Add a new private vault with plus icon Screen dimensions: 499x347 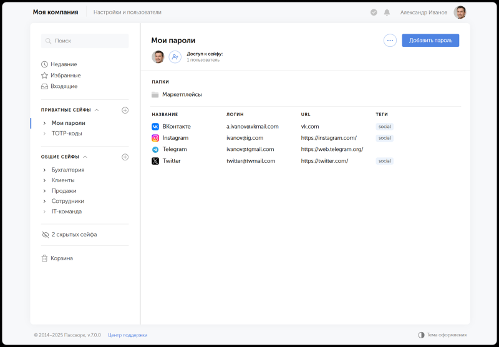tap(125, 110)
